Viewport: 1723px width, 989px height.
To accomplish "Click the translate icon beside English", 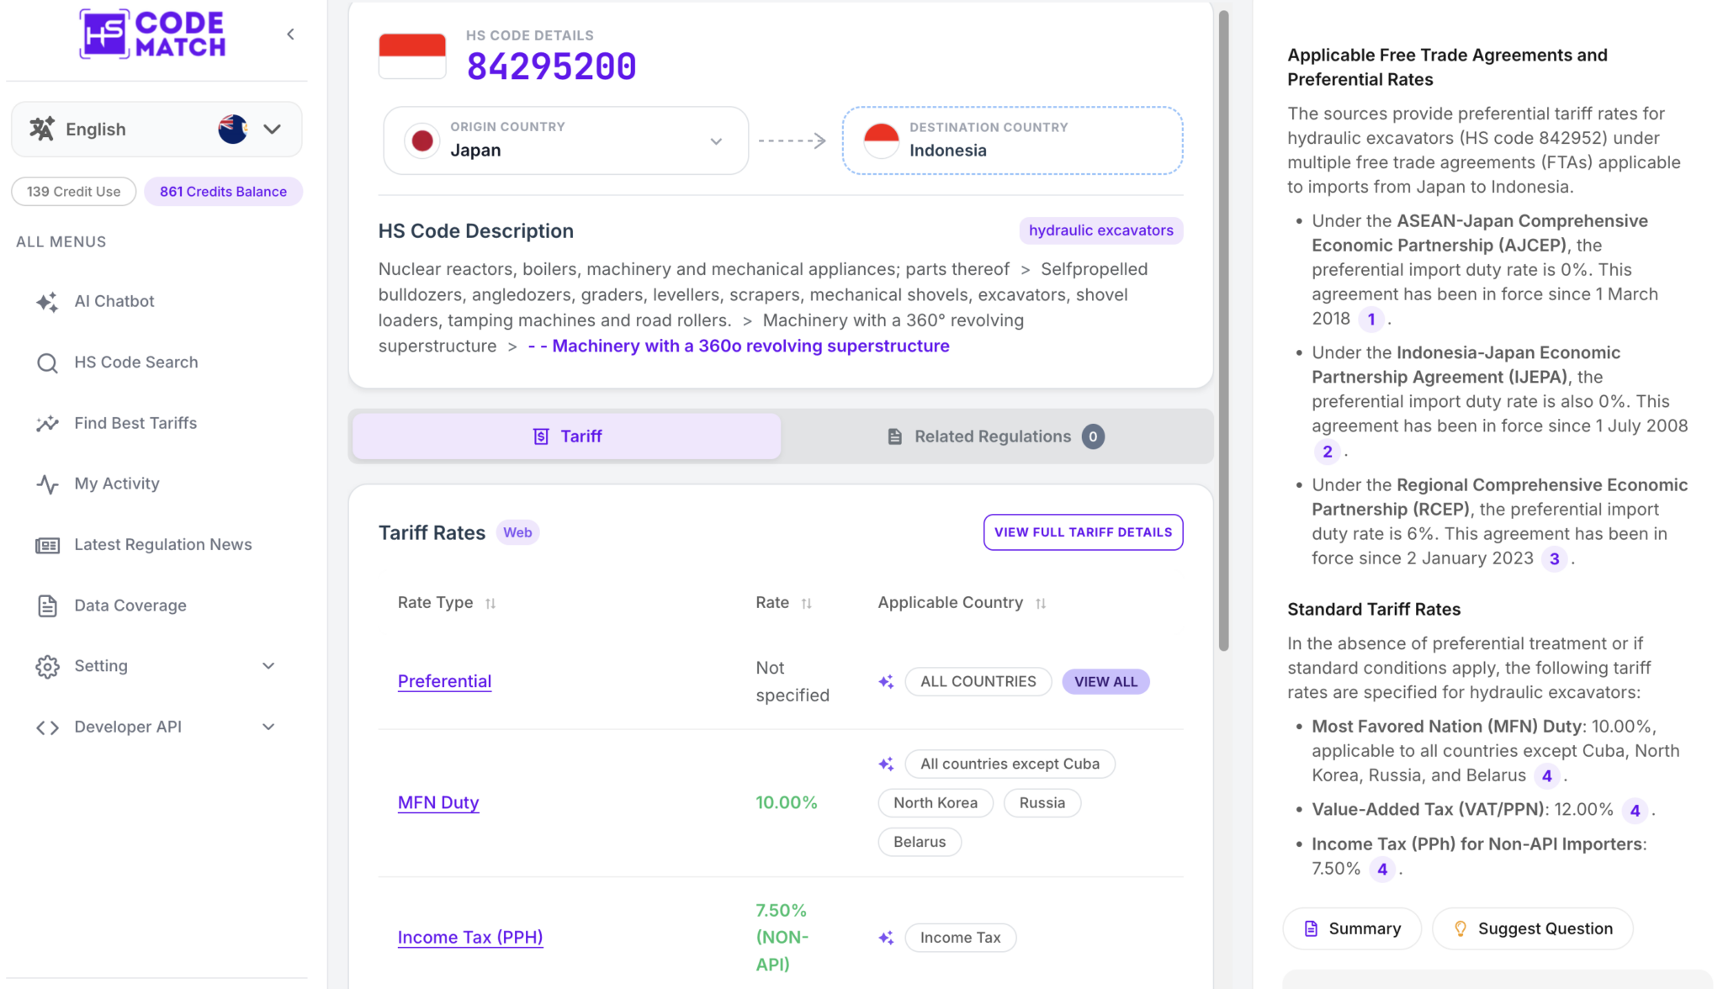I will pyautogui.click(x=42, y=129).
